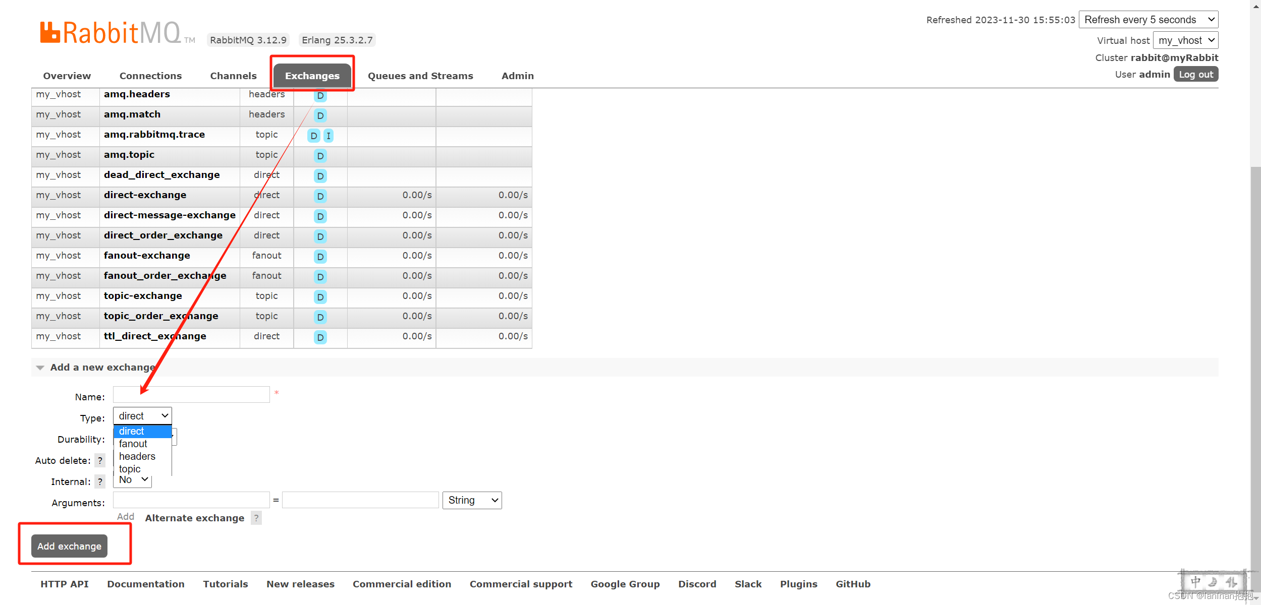Viewport: 1261px width, 605px height.
Task: Open the Google Group footer link
Action: click(625, 584)
